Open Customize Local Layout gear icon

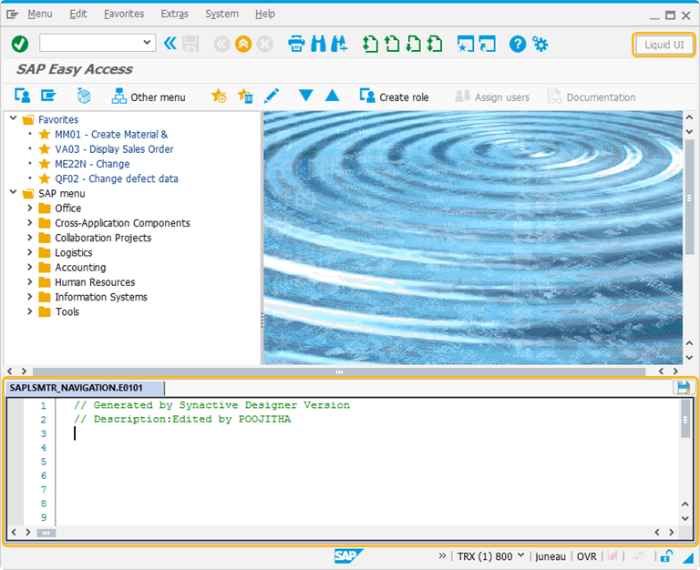540,44
